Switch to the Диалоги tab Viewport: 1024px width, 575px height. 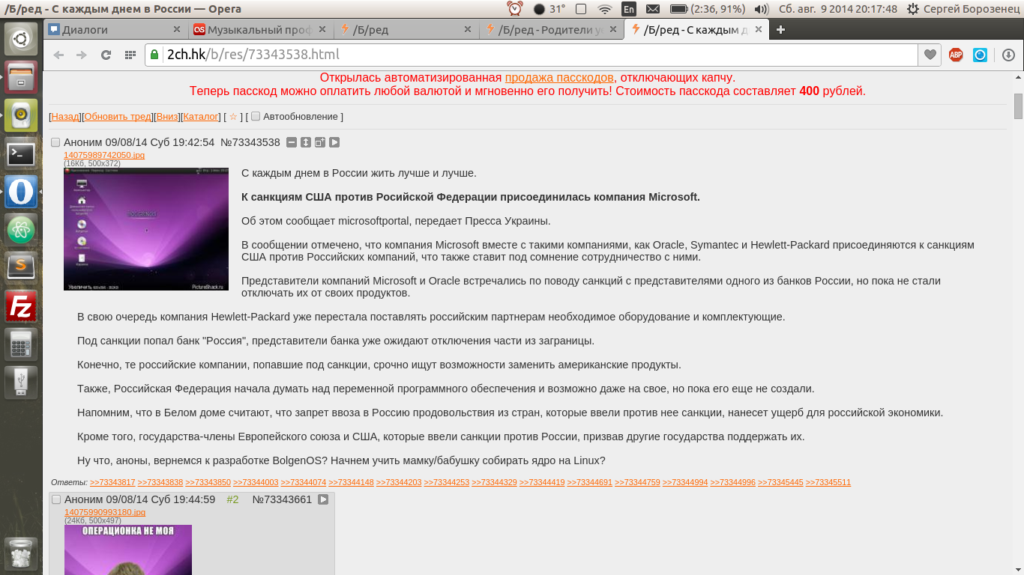click(x=115, y=30)
